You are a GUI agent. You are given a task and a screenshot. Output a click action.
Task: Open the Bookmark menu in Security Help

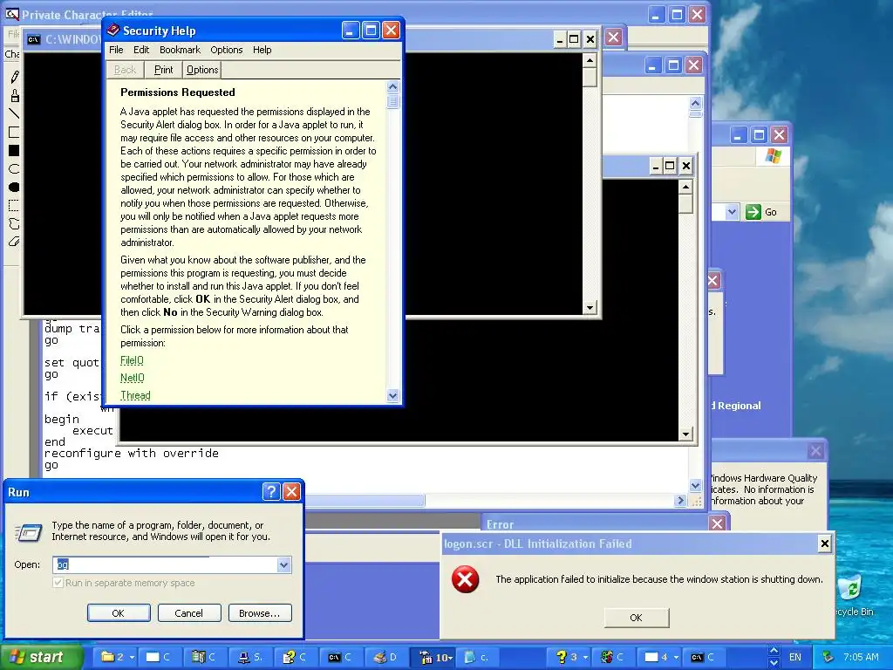(x=180, y=50)
